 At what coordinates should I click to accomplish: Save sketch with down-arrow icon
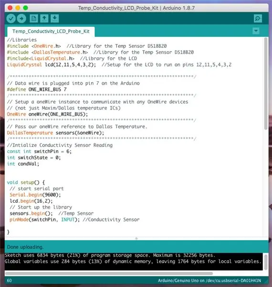point(54,19)
